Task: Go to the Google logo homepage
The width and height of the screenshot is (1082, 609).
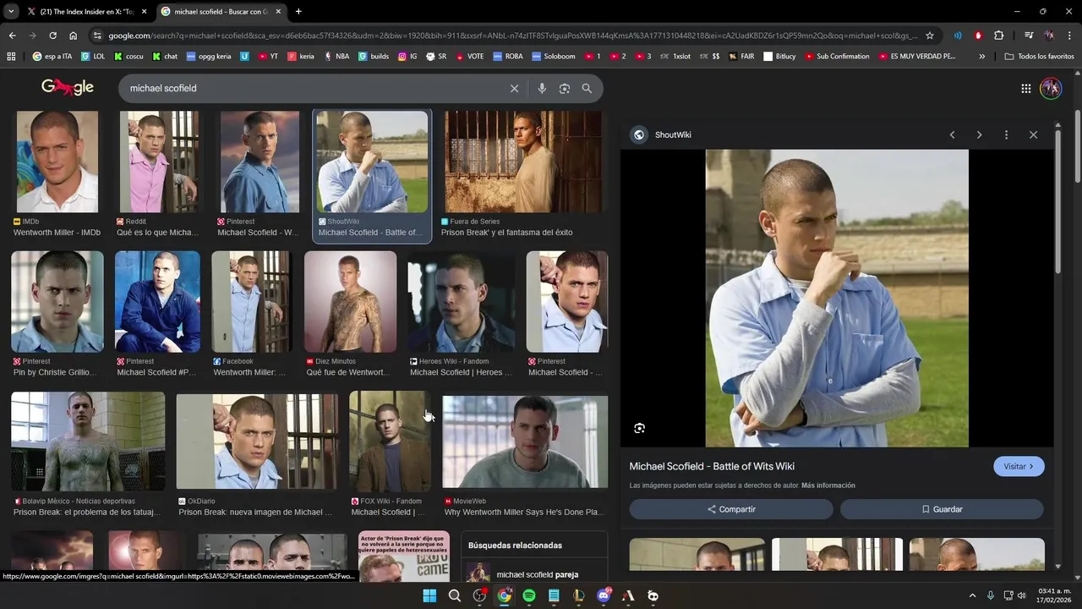Action: click(68, 88)
